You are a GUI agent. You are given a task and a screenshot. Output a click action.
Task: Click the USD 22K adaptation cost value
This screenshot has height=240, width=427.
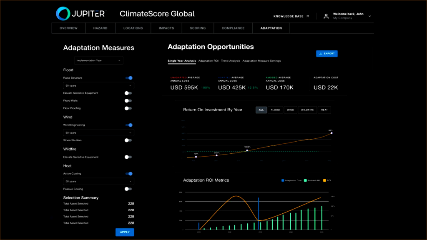coord(326,87)
